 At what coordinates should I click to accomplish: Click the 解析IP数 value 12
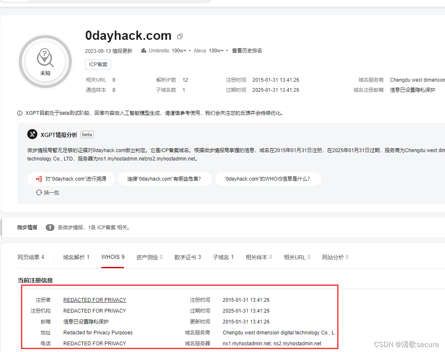point(185,80)
